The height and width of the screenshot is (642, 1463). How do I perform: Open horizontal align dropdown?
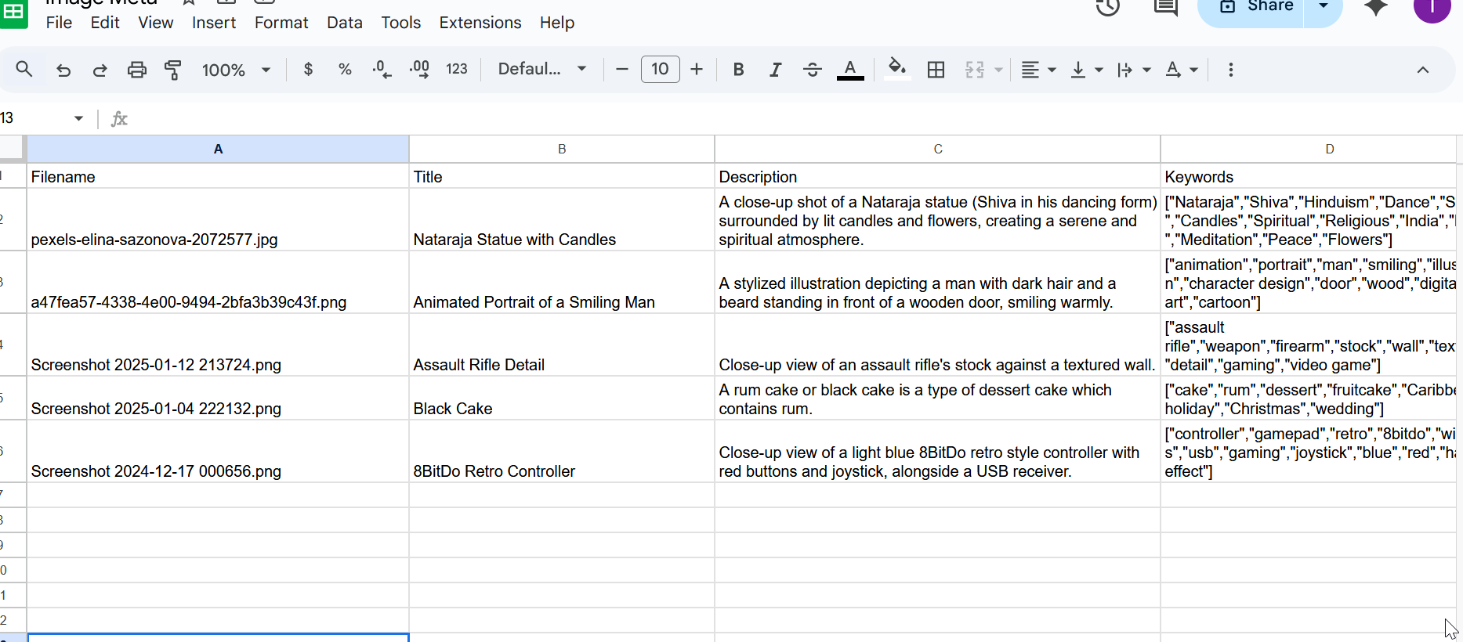click(1039, 70)
